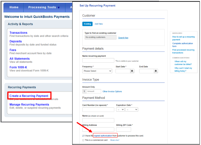Click the Billing ZIP Code field

coord(124,129)
